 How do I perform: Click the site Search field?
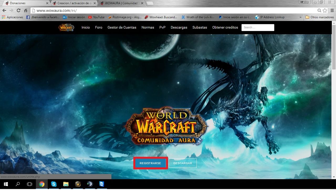click(x=258, y=27)
